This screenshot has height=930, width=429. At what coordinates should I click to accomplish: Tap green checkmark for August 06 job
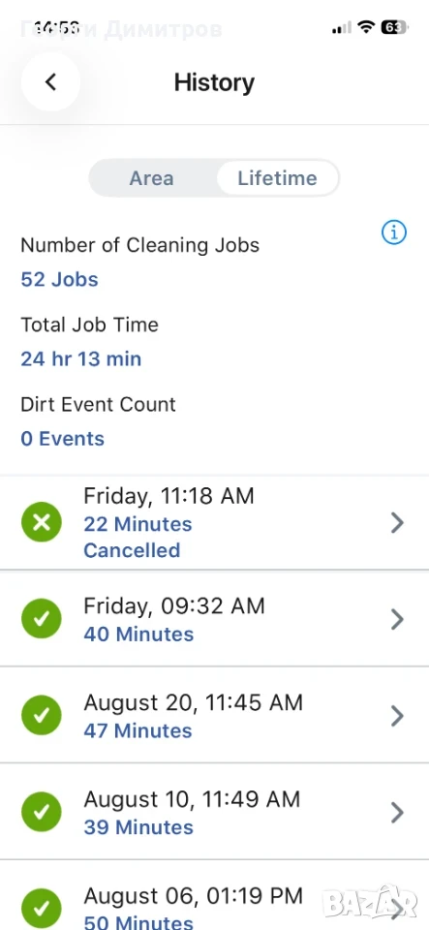[42, 909]
